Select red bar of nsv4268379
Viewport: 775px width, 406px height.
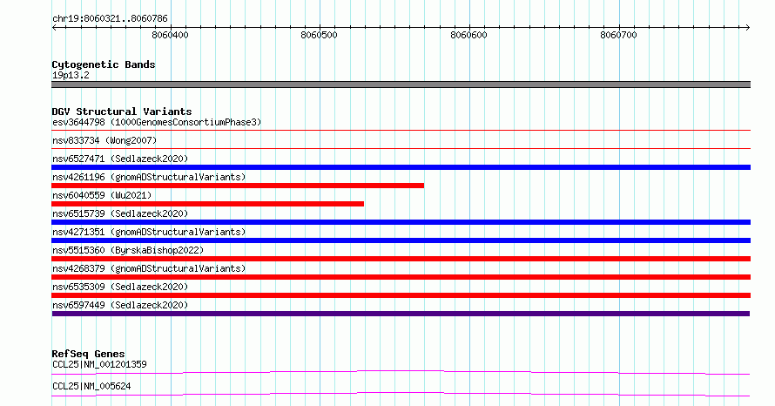click(401, 277)
